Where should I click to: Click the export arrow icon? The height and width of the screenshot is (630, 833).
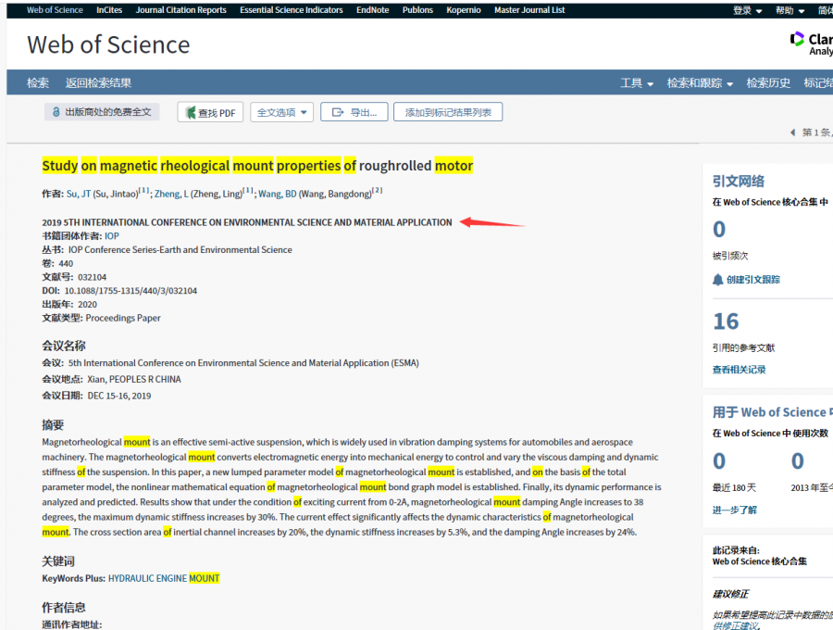coord(337,112)
